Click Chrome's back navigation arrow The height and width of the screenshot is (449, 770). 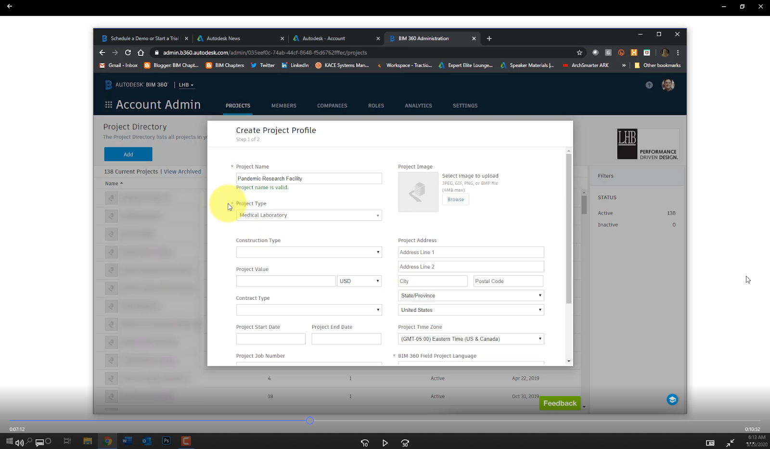102,52
